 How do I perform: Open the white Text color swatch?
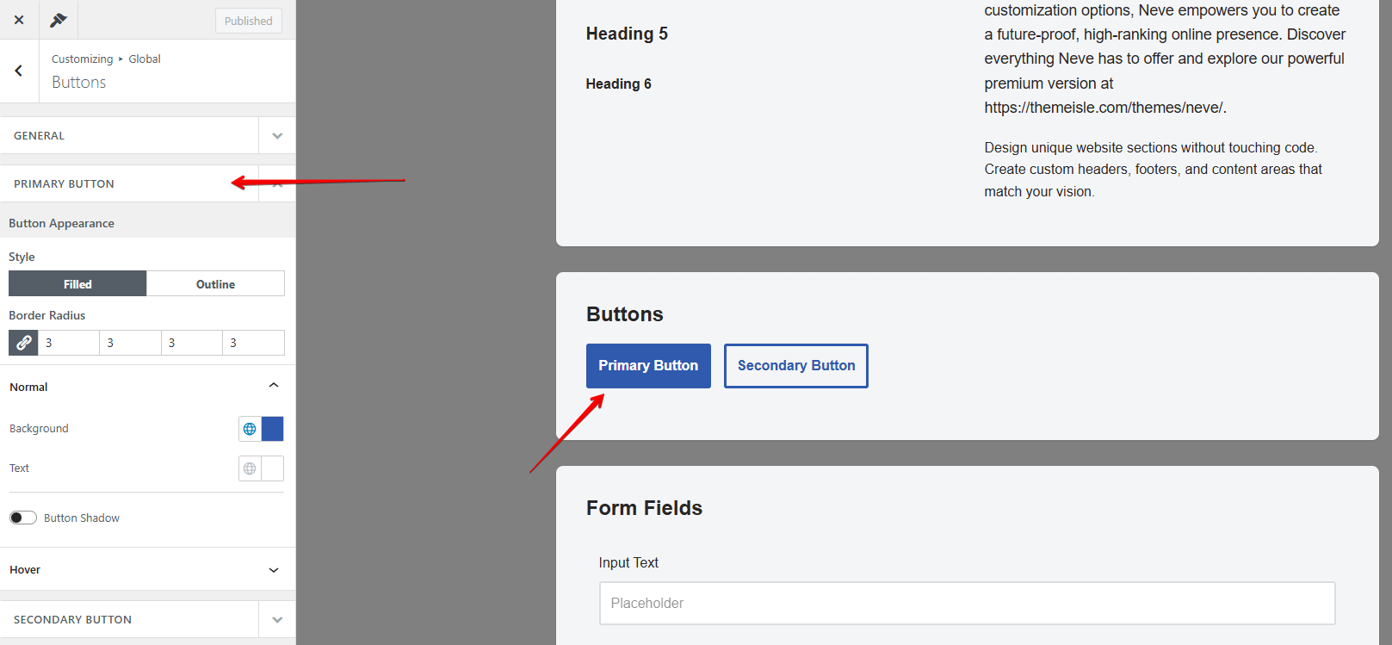coord(272,468)
